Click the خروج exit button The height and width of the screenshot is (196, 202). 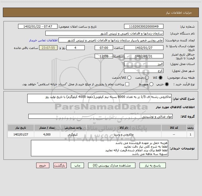pos(43,165)
